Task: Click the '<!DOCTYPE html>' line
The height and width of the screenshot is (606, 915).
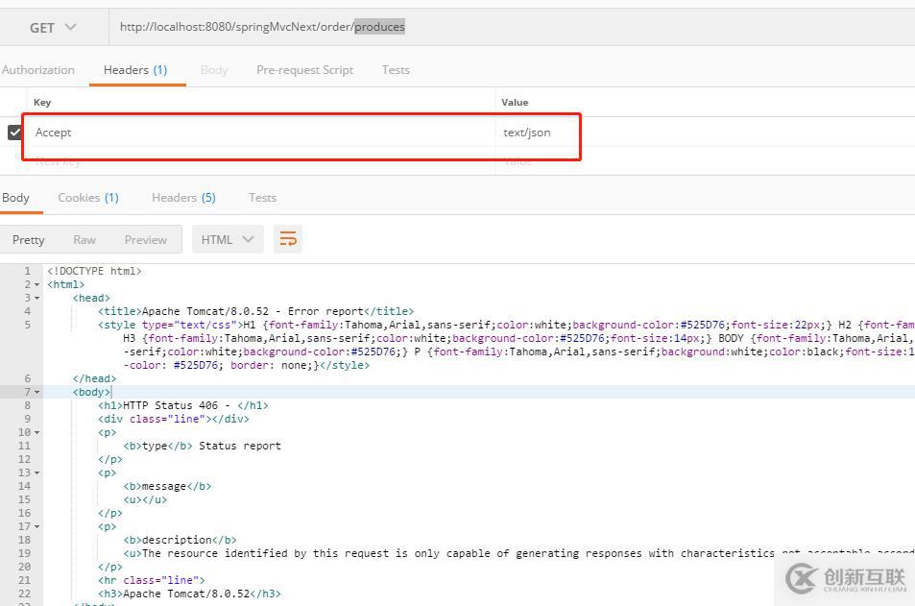Action: 94,271
